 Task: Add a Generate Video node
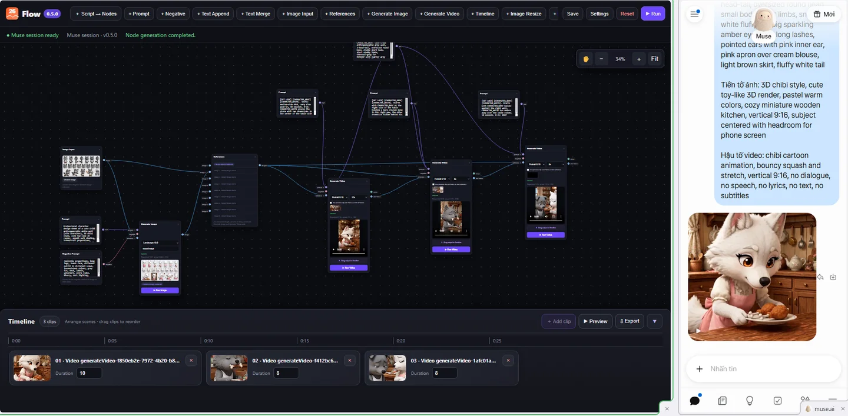(x=439, y=14)
